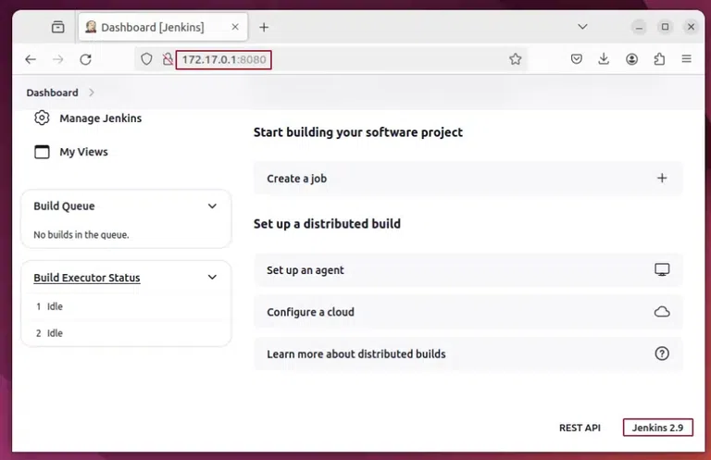Collapse the Build Executor Status panel
This screenshot has height=460, width=711.
coord(212,278)
